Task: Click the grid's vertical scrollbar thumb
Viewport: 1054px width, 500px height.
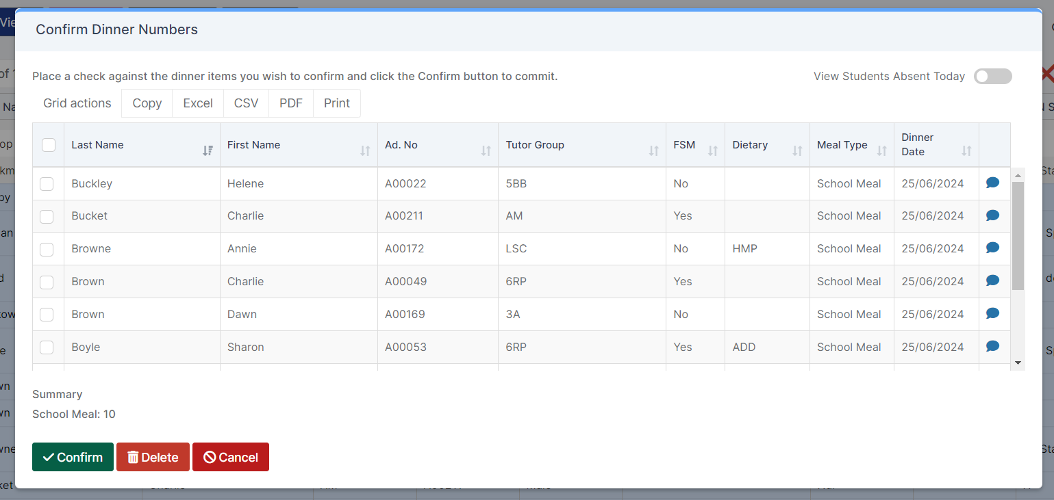Action: coord(1018,235)
